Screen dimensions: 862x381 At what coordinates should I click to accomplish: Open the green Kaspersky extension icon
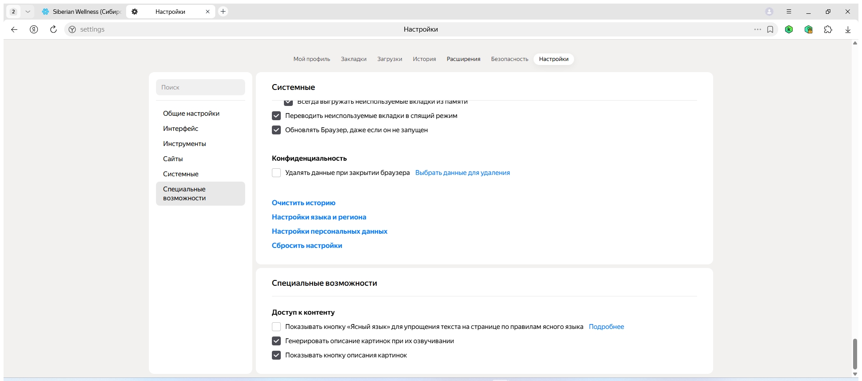[x=789, y=29]
